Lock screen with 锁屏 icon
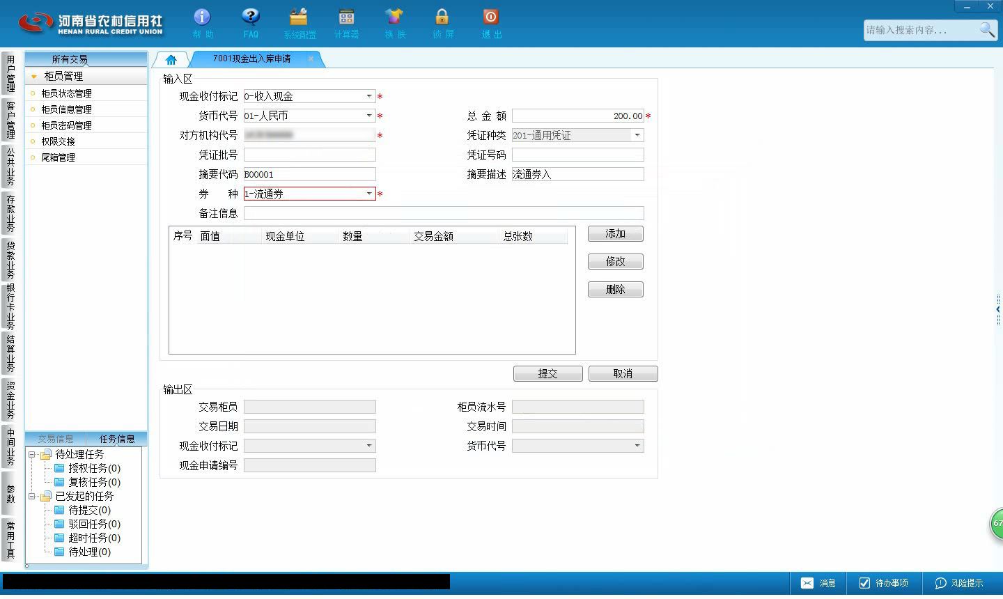 (x=442, y=23)
